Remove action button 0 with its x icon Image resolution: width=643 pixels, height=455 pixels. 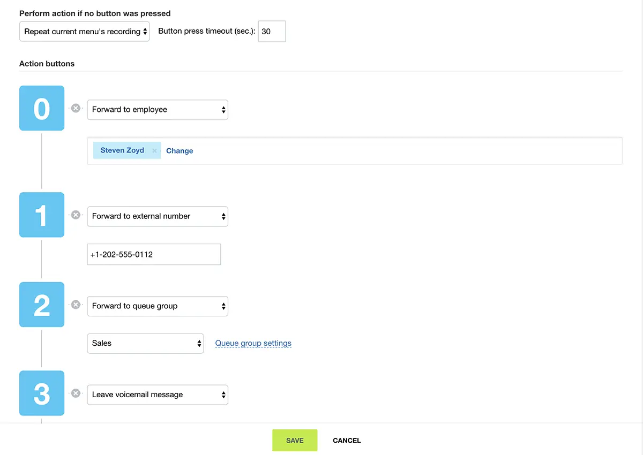pyautogui.click(x=76, y=108)
